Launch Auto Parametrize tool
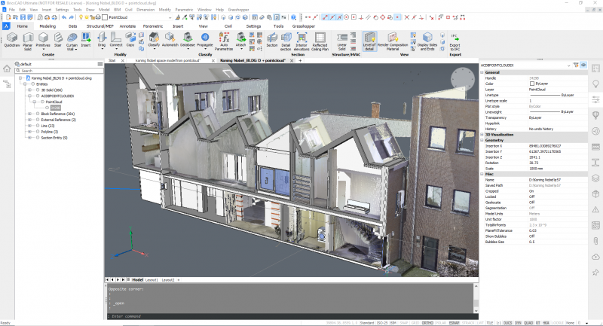The height and width of the screenshot is (326, 603). 224,41
